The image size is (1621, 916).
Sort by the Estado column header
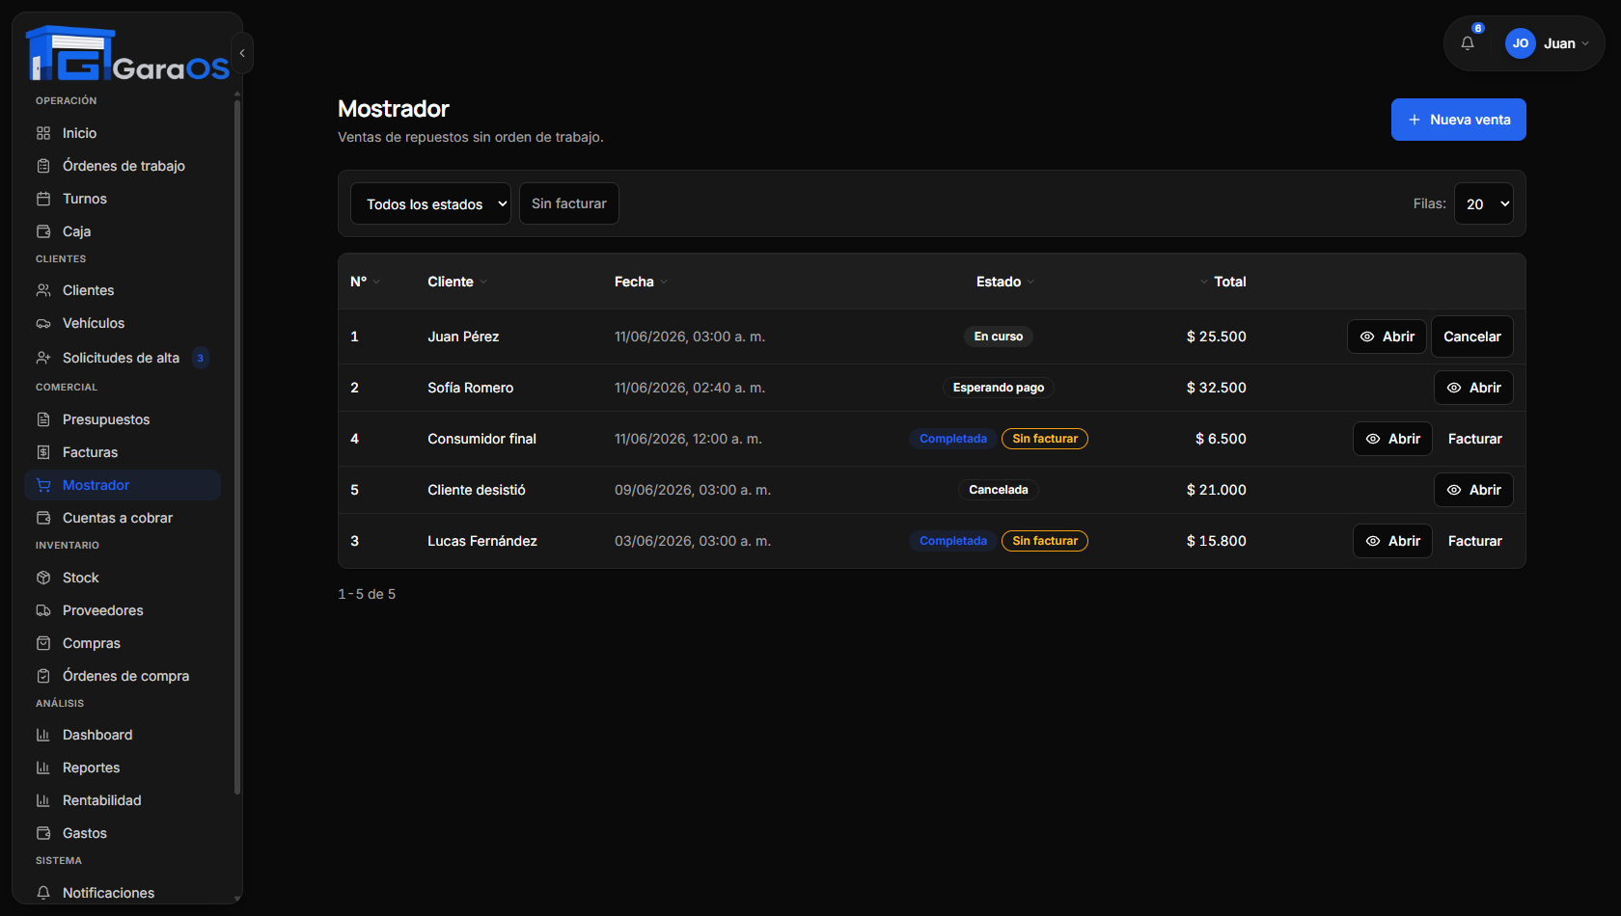1004,282
